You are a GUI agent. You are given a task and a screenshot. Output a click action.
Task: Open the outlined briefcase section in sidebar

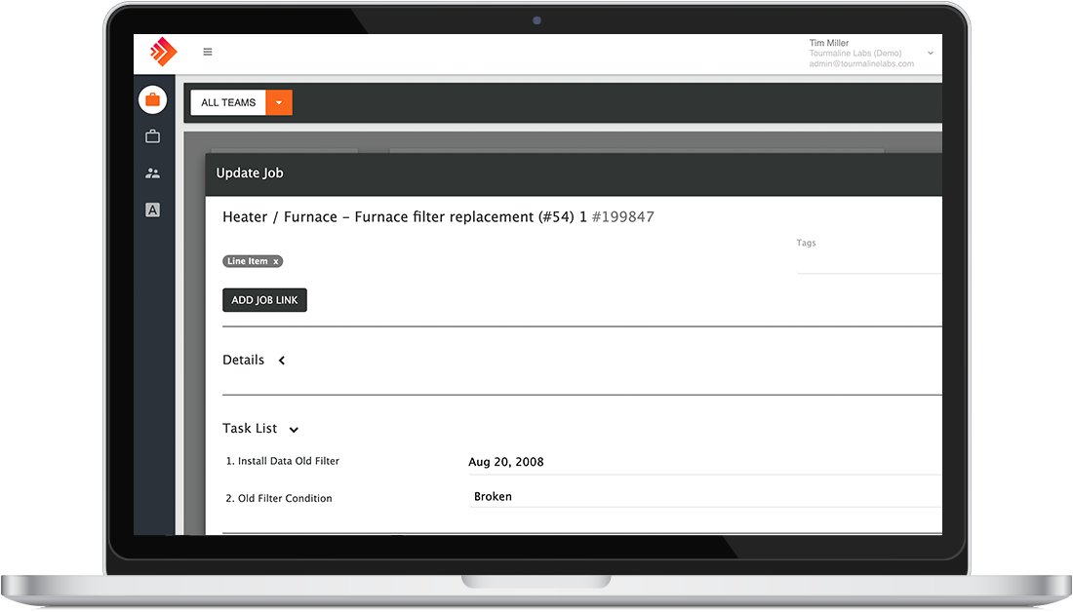tap(152, 135)
